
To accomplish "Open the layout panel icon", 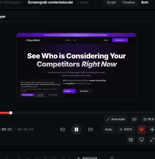I will click(131, 140).
